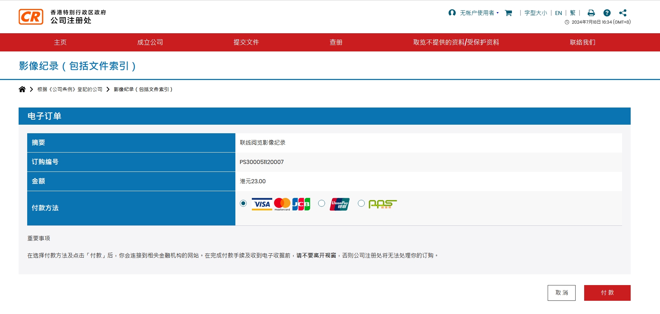Click the user headset account icon
Screen dimensions: 660x314
(x=452, y=13)
